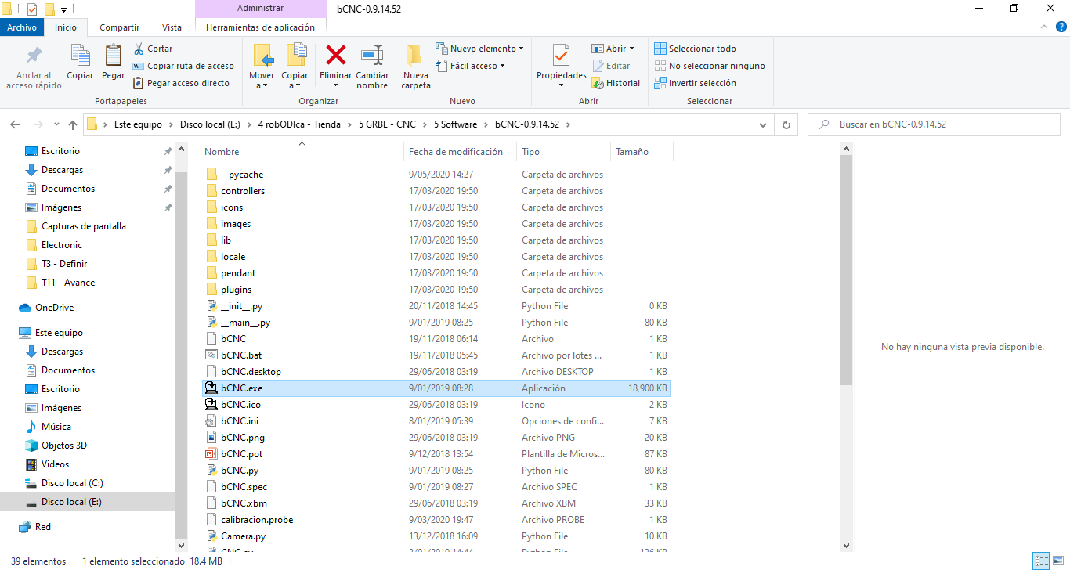Click Seleccionar todo
The image size is (1070, 570).
tap(696, 49)
